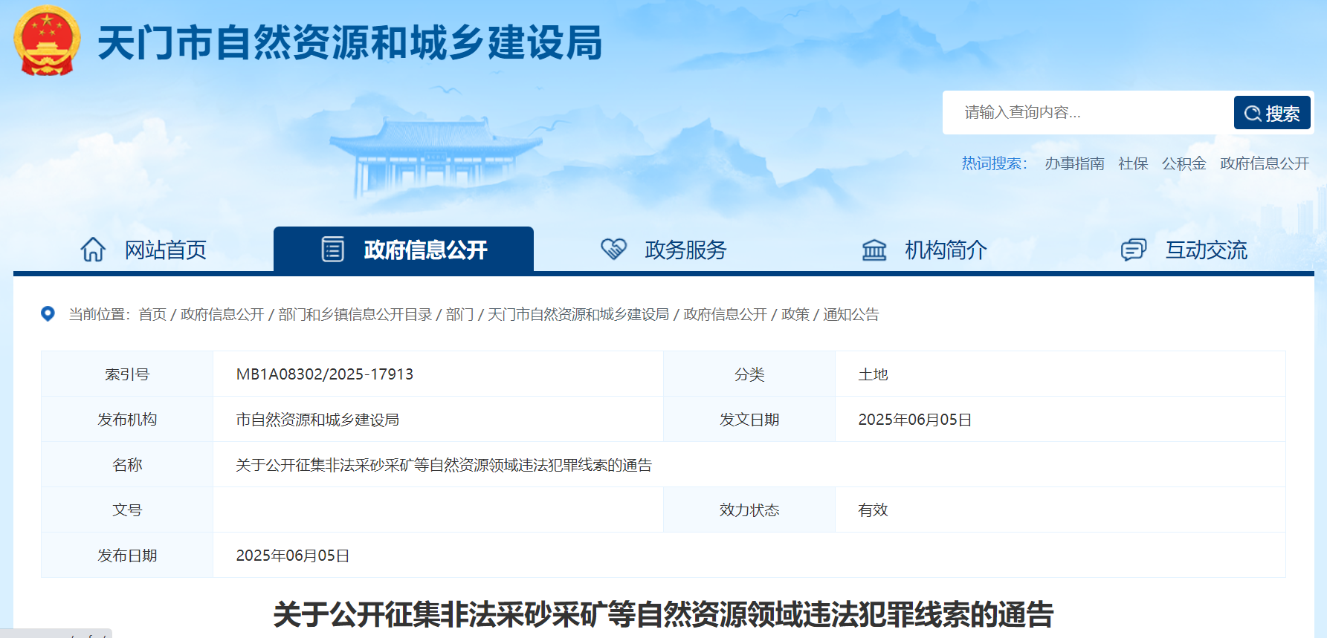Viewport: 1327px width, 638px height.
Task: Go to the 互动交流 navigation tab
Action: (x=1205, y=250)
